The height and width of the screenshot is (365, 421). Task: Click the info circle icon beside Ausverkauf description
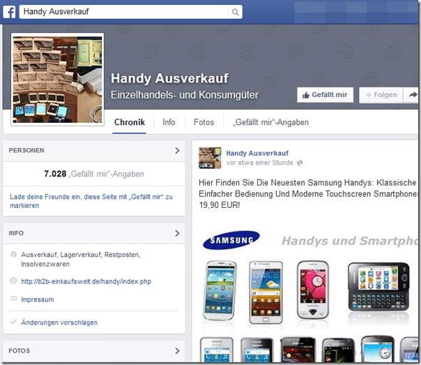pyautogui.click(x=13, y=254)
